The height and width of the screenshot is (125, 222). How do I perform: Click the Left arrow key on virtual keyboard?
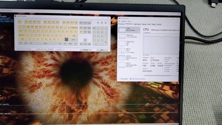(x=81, y=44)
